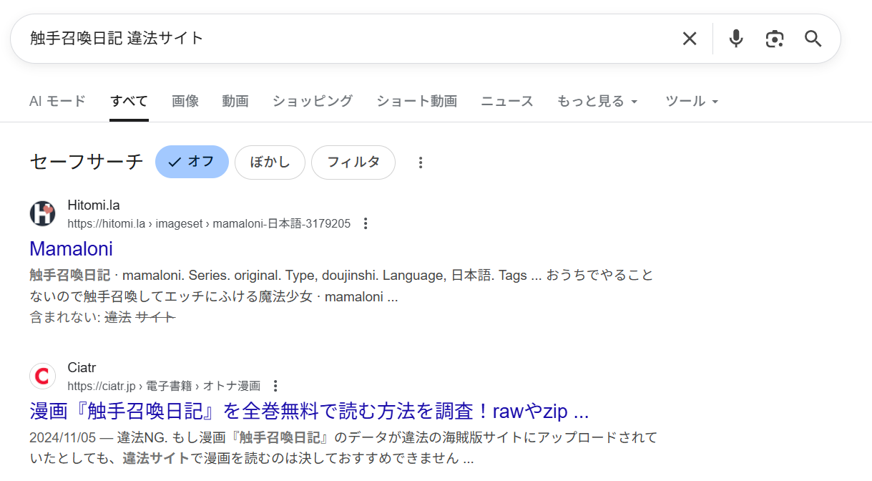
Task: Open Google Lens image search
Action: pyautogui.click(x=774, y=39)
